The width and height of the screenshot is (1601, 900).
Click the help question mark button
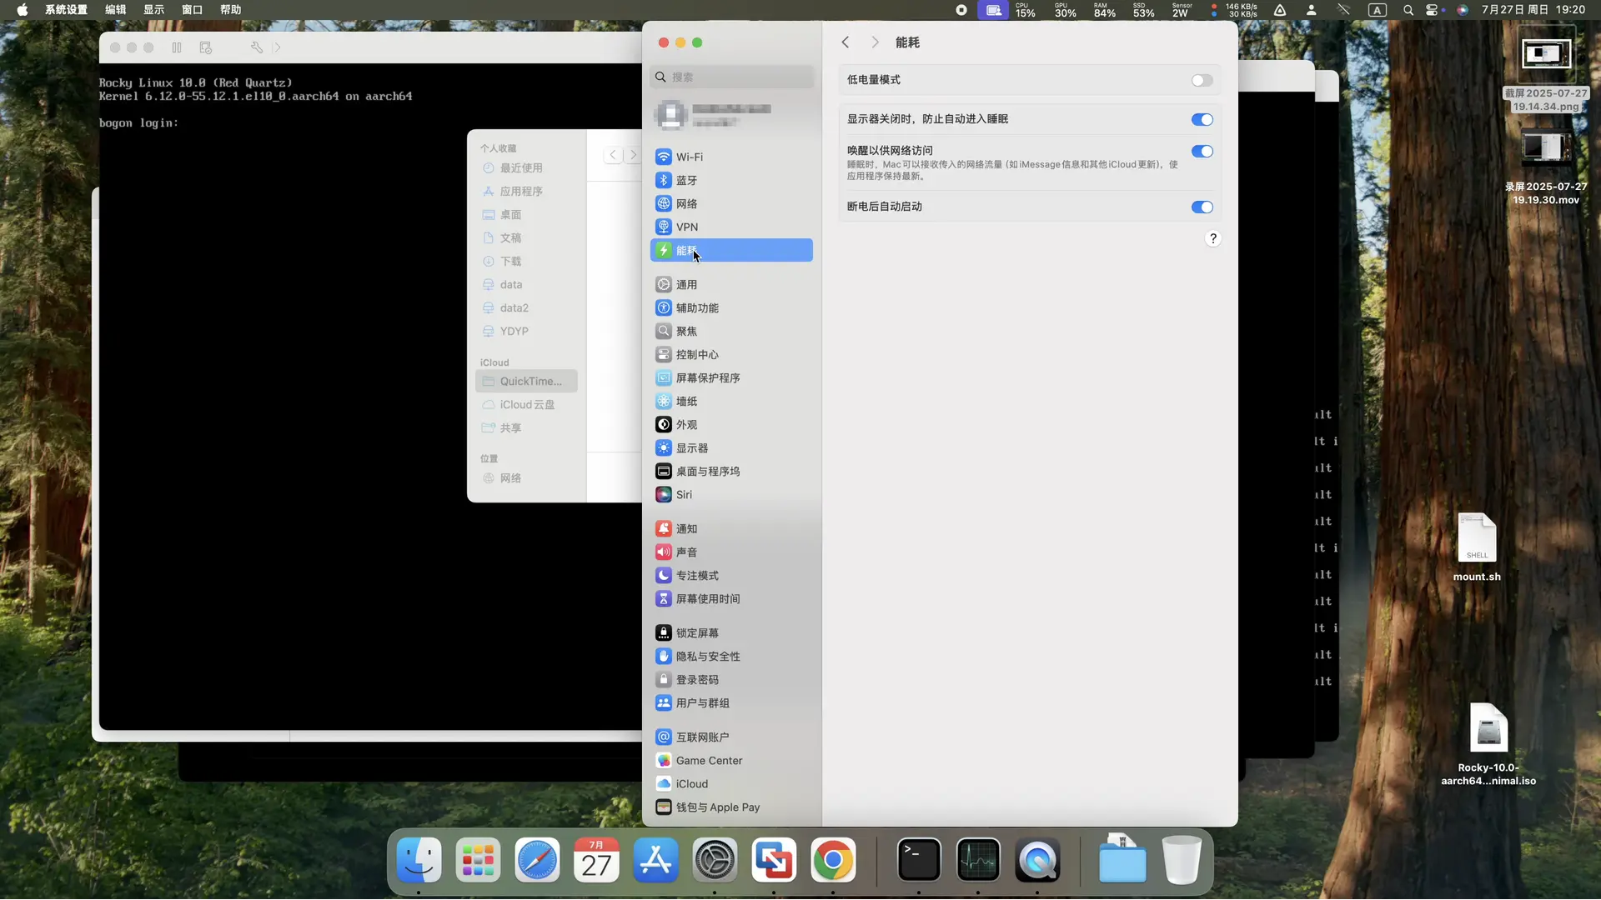click(1212, 238)
